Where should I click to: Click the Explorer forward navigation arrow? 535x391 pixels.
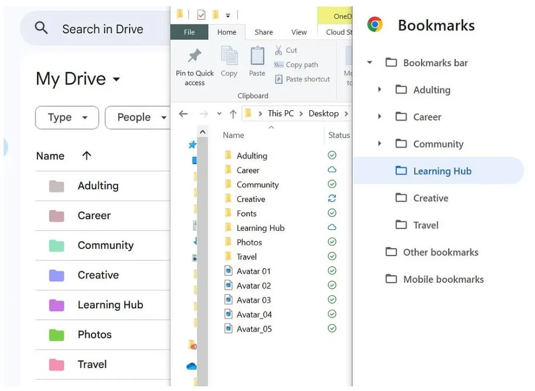[203, 113]
